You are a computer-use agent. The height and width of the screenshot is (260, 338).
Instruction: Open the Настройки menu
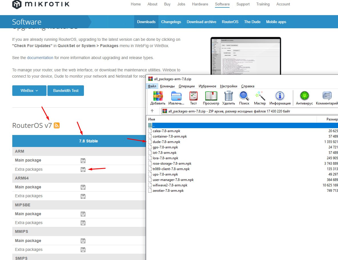point(228,86)
